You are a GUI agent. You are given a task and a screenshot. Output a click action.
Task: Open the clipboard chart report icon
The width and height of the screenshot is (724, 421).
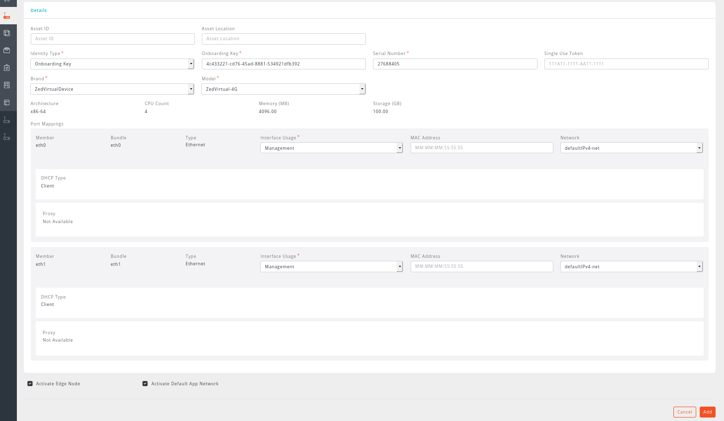point(7,67)
